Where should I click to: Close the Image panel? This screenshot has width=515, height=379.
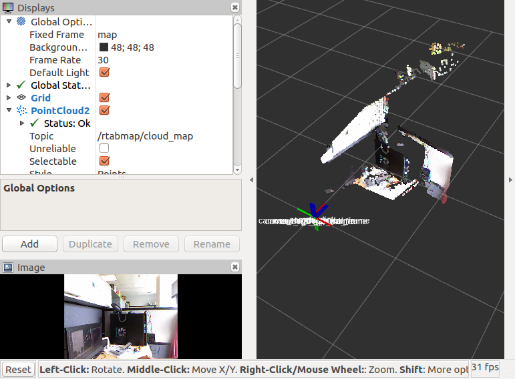click(235, 267)
